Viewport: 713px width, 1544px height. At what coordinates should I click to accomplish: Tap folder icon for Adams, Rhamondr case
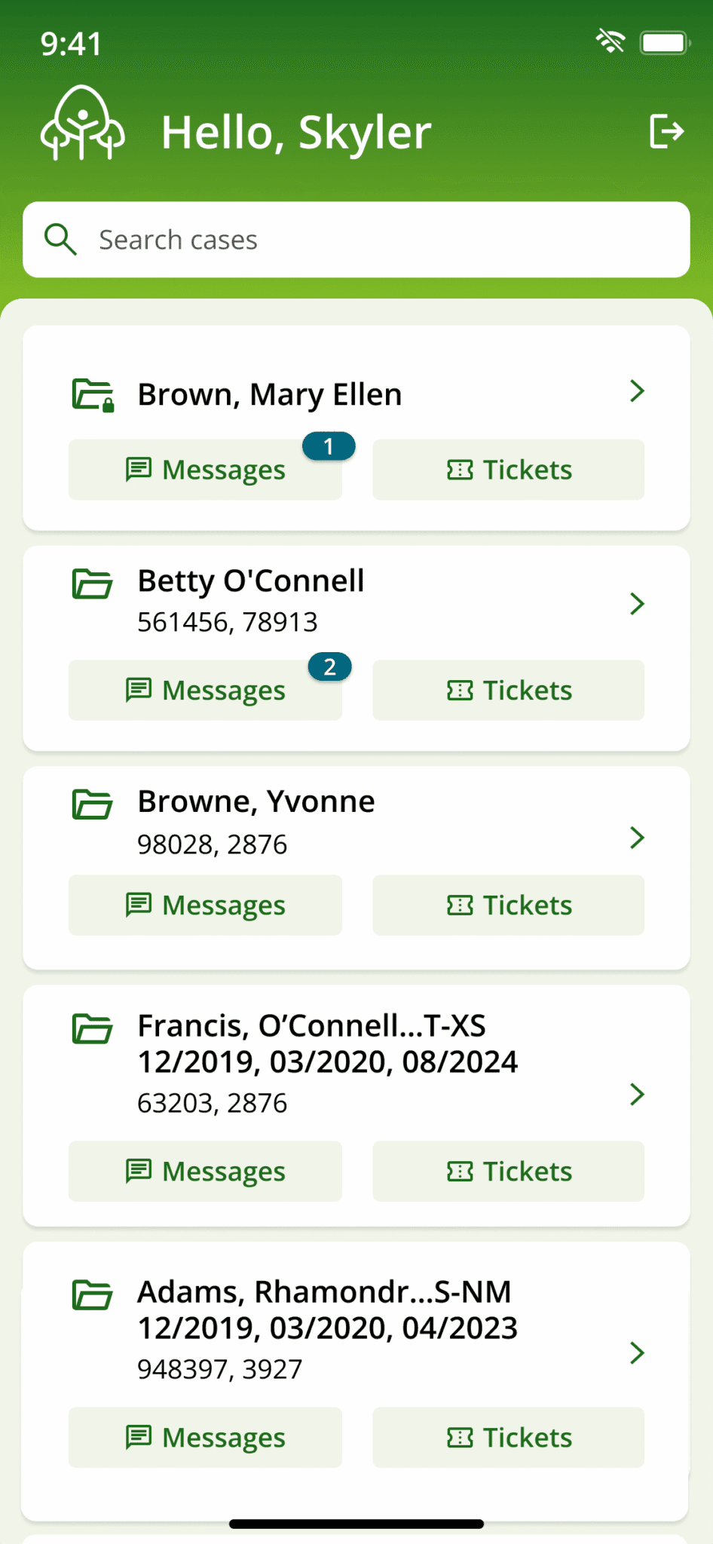(92, 1295)
